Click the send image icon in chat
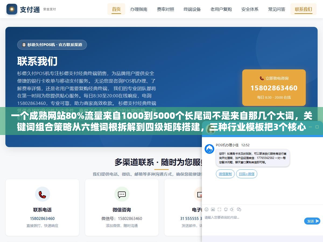The width and height of the screenshot is (323, 242). (213, 209)
